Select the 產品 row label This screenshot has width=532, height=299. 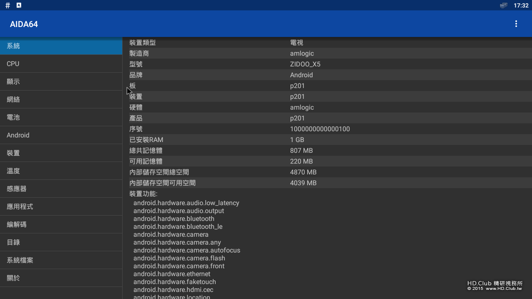(136, 118)
